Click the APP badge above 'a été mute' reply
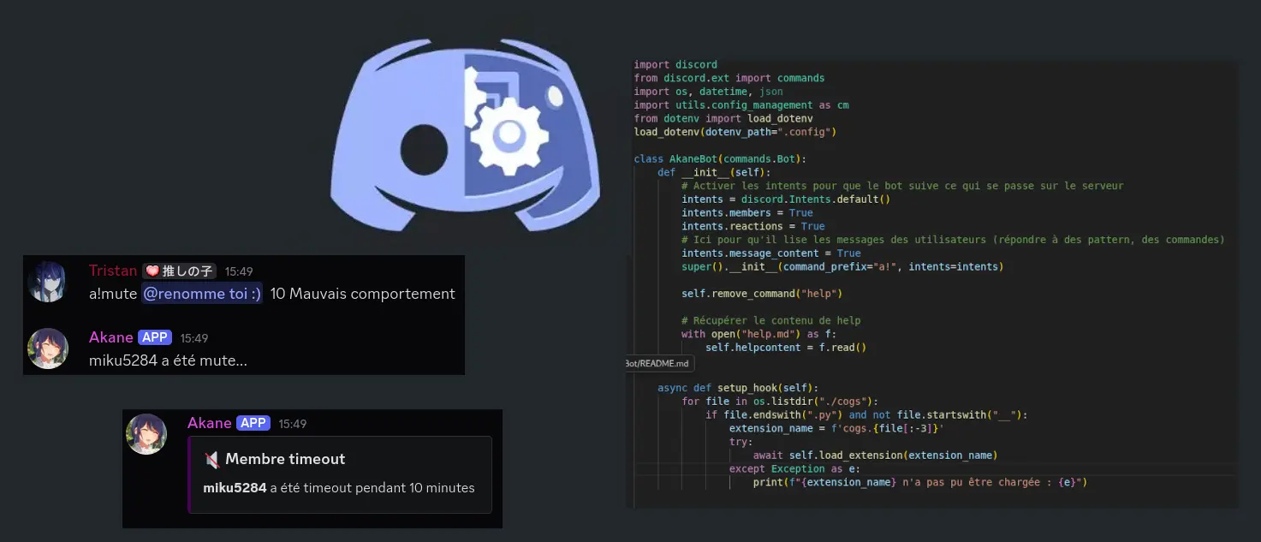The width and height of the screenshot is (1261, 542). click(155, 338)
